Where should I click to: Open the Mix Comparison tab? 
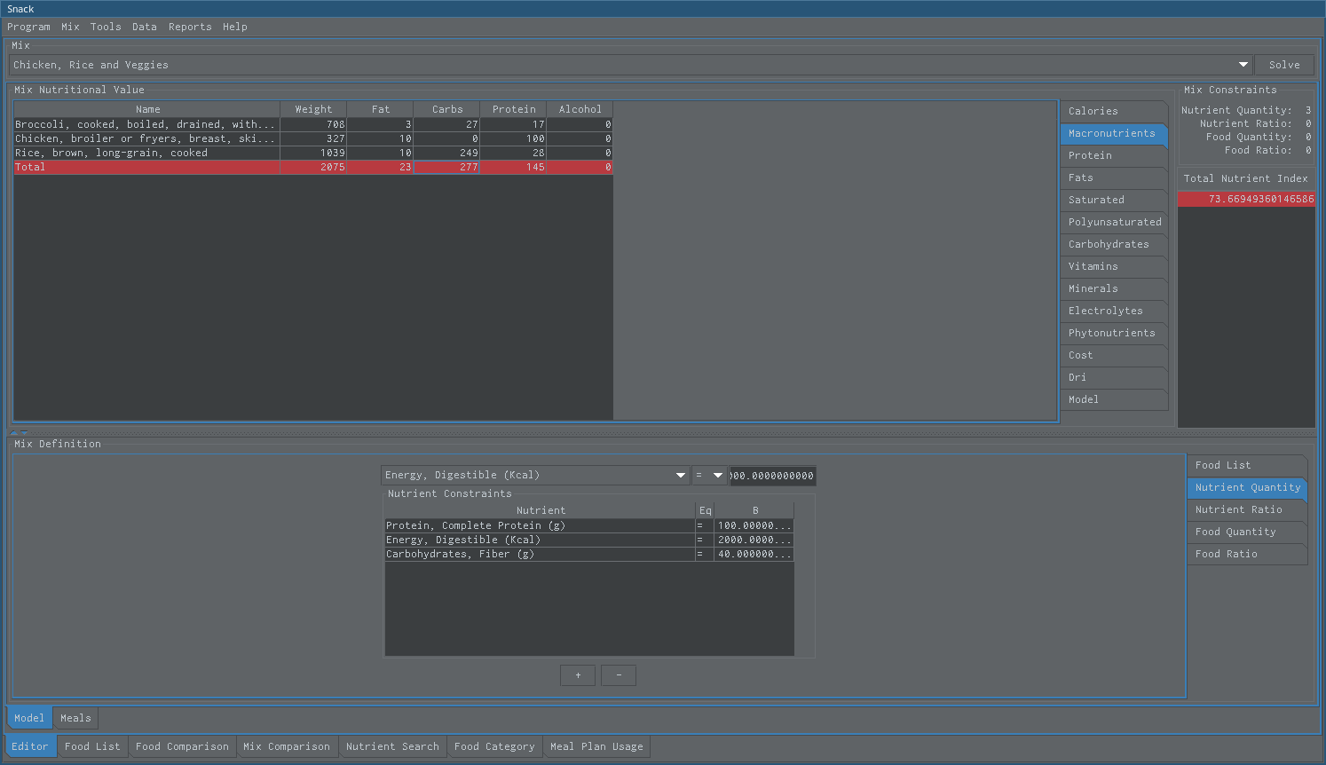287,746
